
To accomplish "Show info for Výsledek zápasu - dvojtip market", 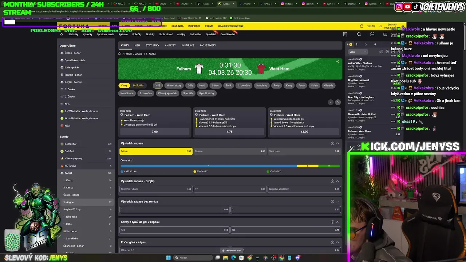I will 332,181.
